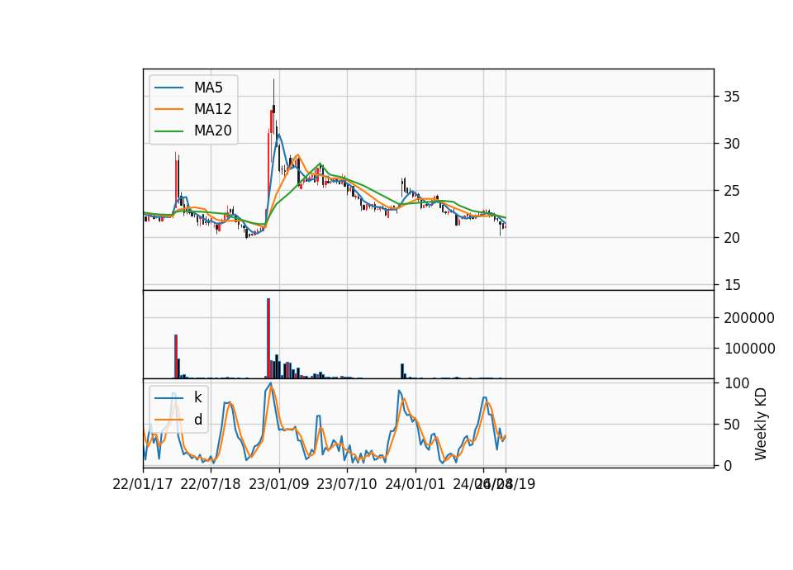The width and height of the screenshot is (793, 570).
Task: Click the Weekly KD axis title
Action: coord(760,425)
